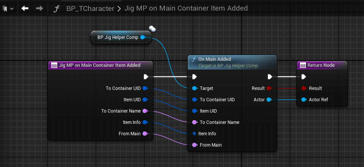The width and height of the screenshot is (364, 167).
Task: Click the Actor output pin
Action: (269, 99)
